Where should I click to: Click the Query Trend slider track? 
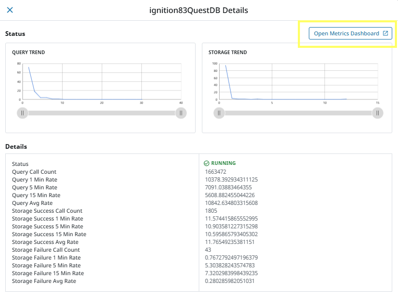point(102,113)
